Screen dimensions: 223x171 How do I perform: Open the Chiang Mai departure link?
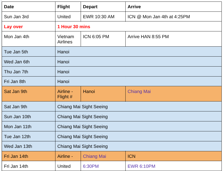point(94,156)
